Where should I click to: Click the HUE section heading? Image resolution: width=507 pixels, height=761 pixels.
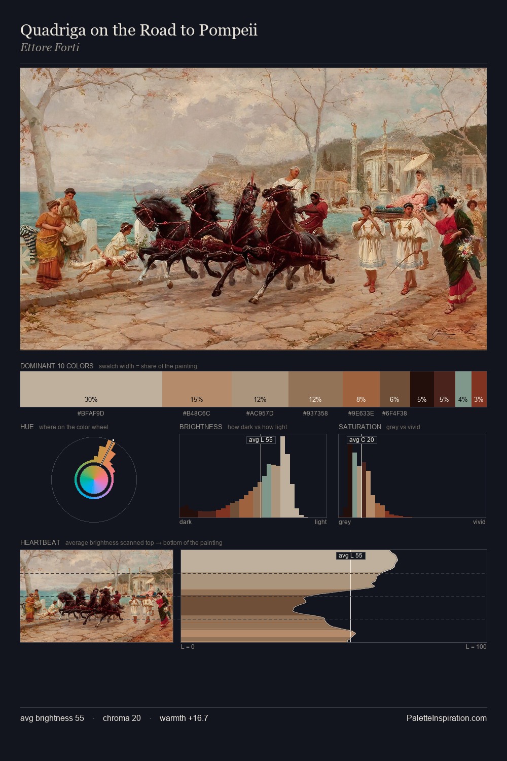click(27, 427)
